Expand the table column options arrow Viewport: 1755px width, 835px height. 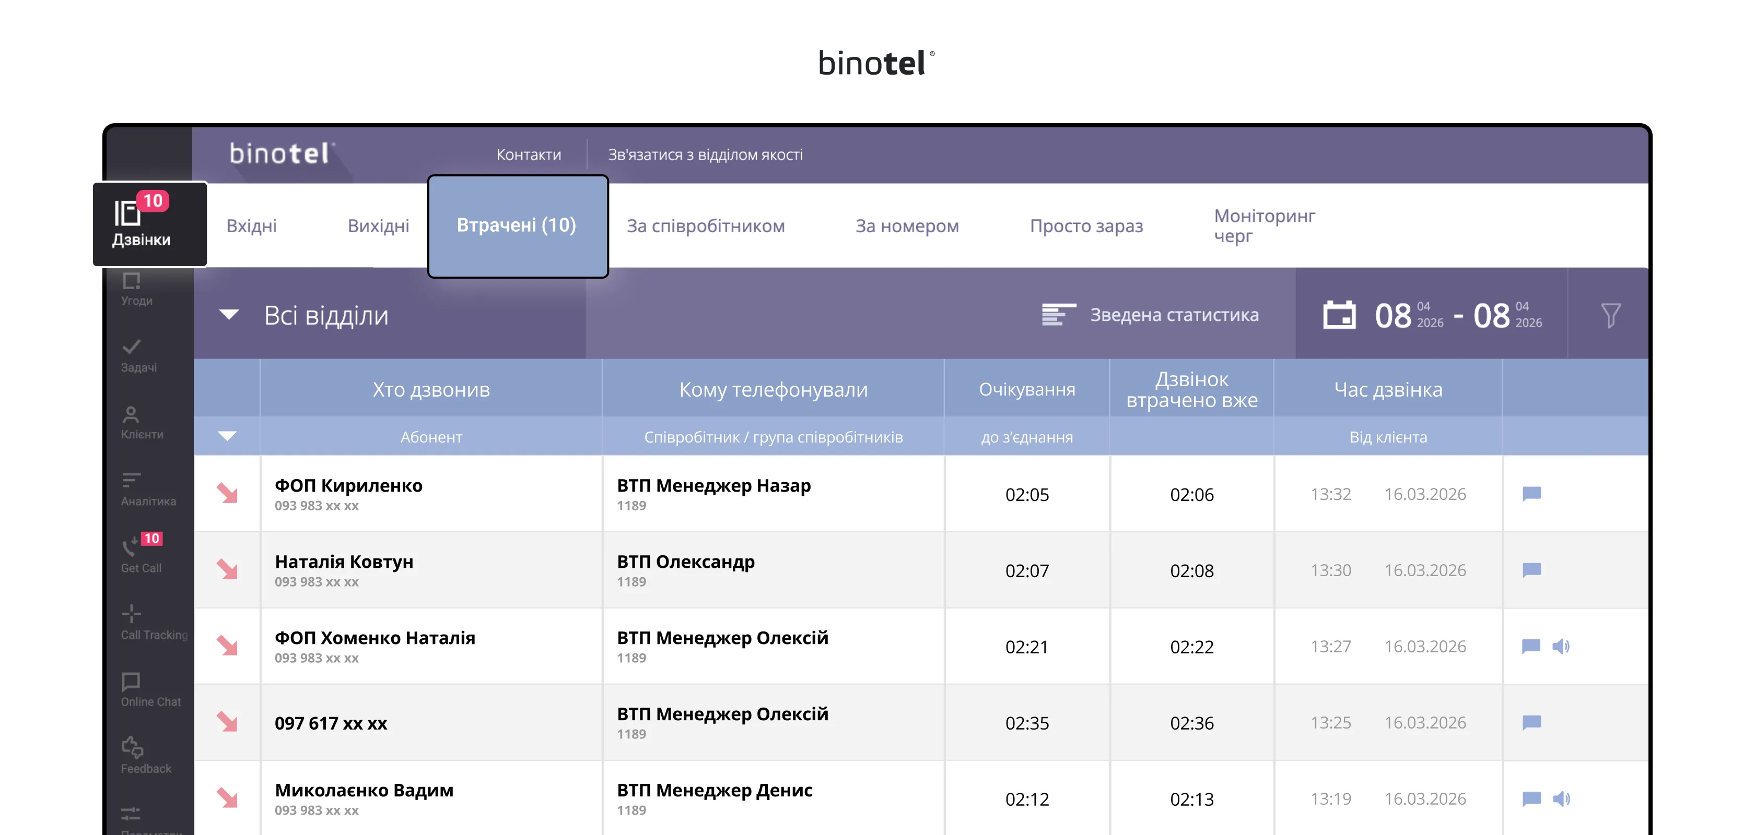[228, 436]
